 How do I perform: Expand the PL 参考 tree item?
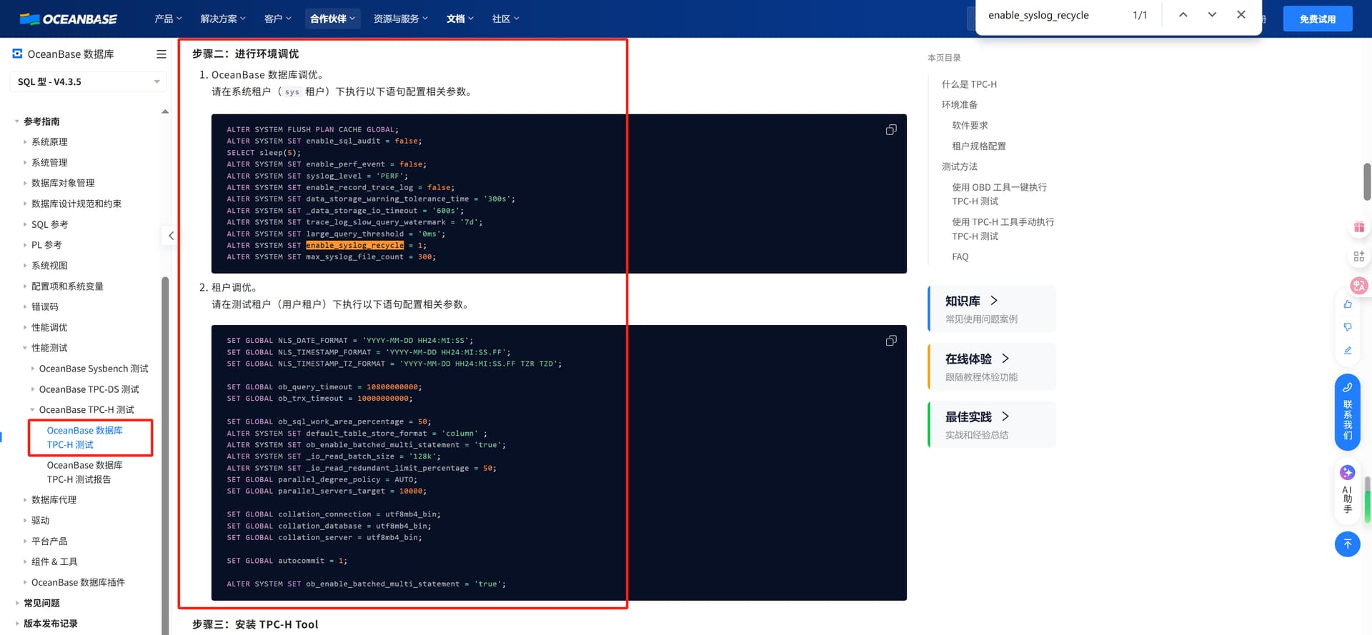click(25, 245)
